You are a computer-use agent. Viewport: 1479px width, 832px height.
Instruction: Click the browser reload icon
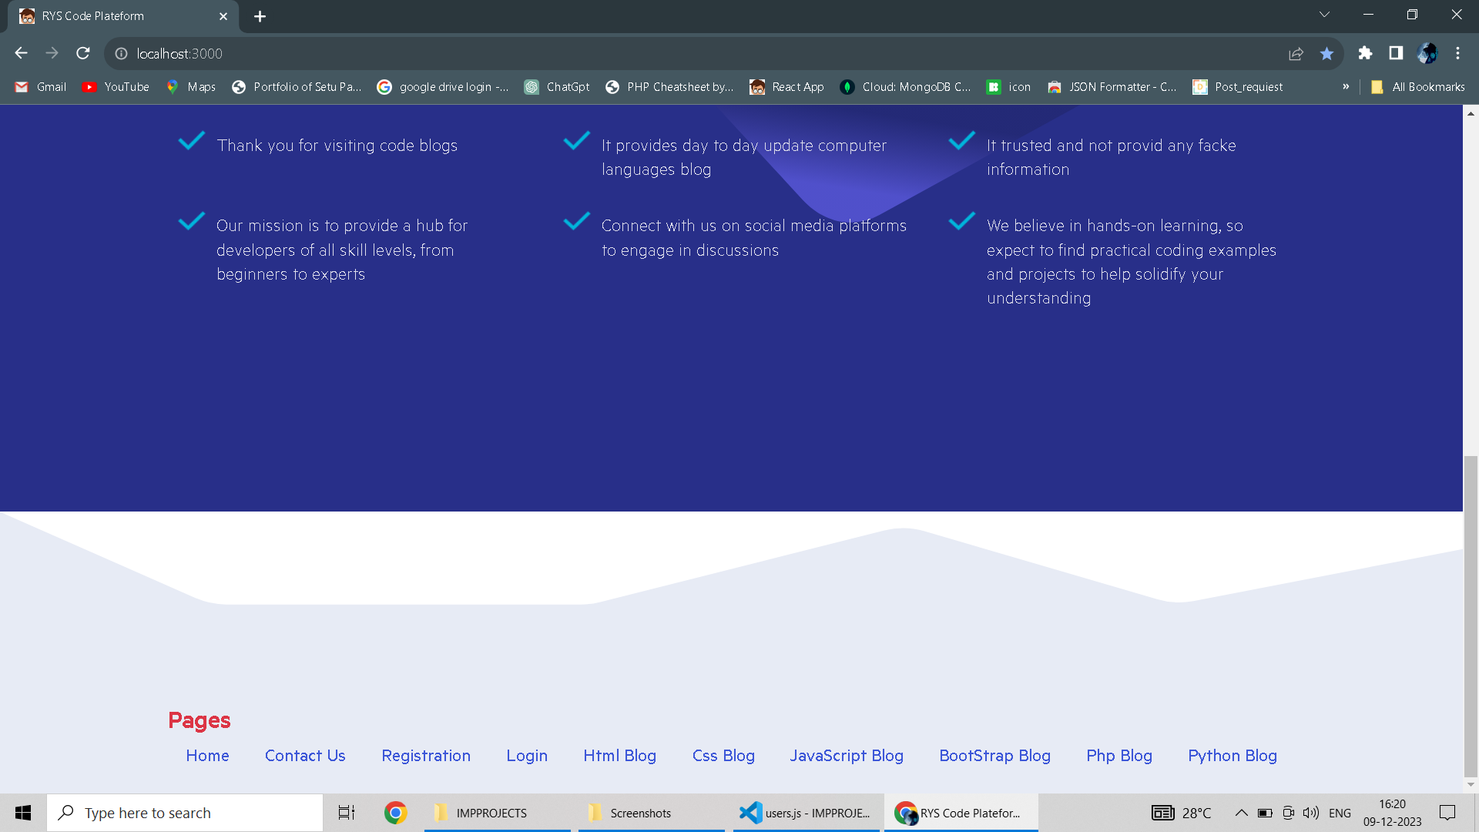click(x=83, y=53)
